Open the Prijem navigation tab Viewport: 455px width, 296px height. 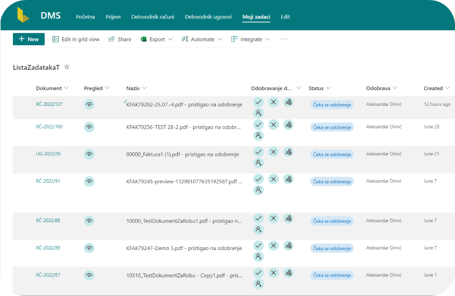(113, 17)
